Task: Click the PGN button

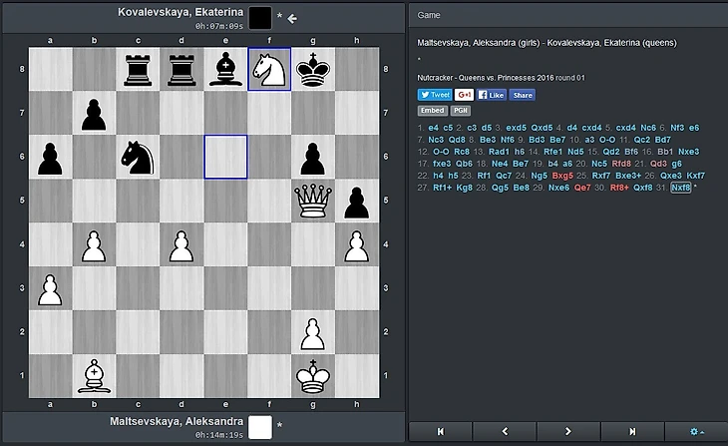Action: click(461, 111)
